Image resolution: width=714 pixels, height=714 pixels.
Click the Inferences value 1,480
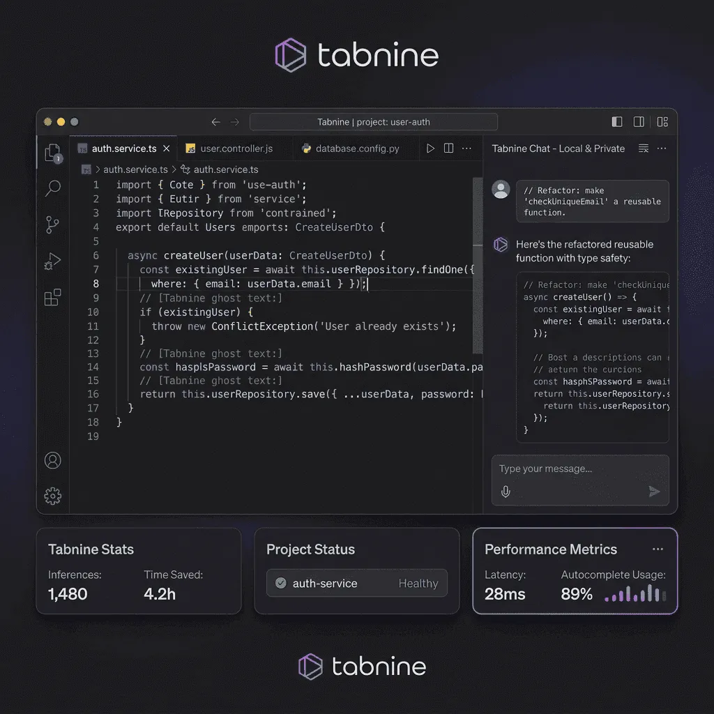click(68, 594)
